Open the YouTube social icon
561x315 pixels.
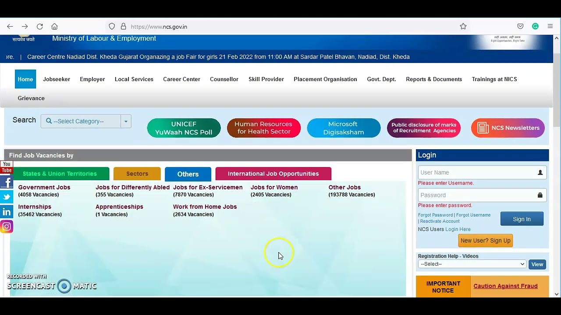point(7,168)
